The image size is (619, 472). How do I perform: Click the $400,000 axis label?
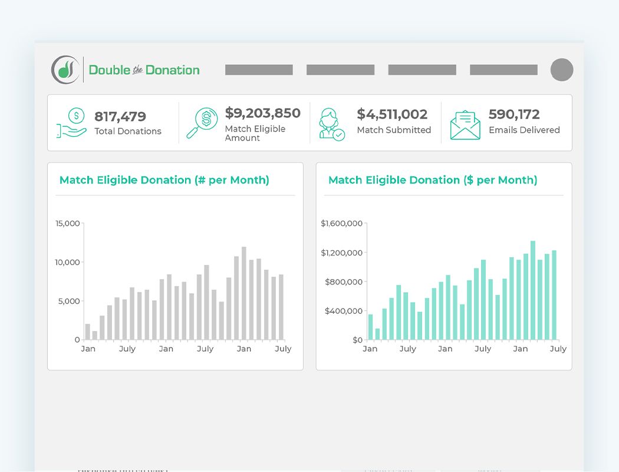[344, 312]
